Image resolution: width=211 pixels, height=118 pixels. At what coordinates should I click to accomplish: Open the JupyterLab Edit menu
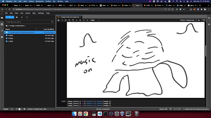point(11,13)
